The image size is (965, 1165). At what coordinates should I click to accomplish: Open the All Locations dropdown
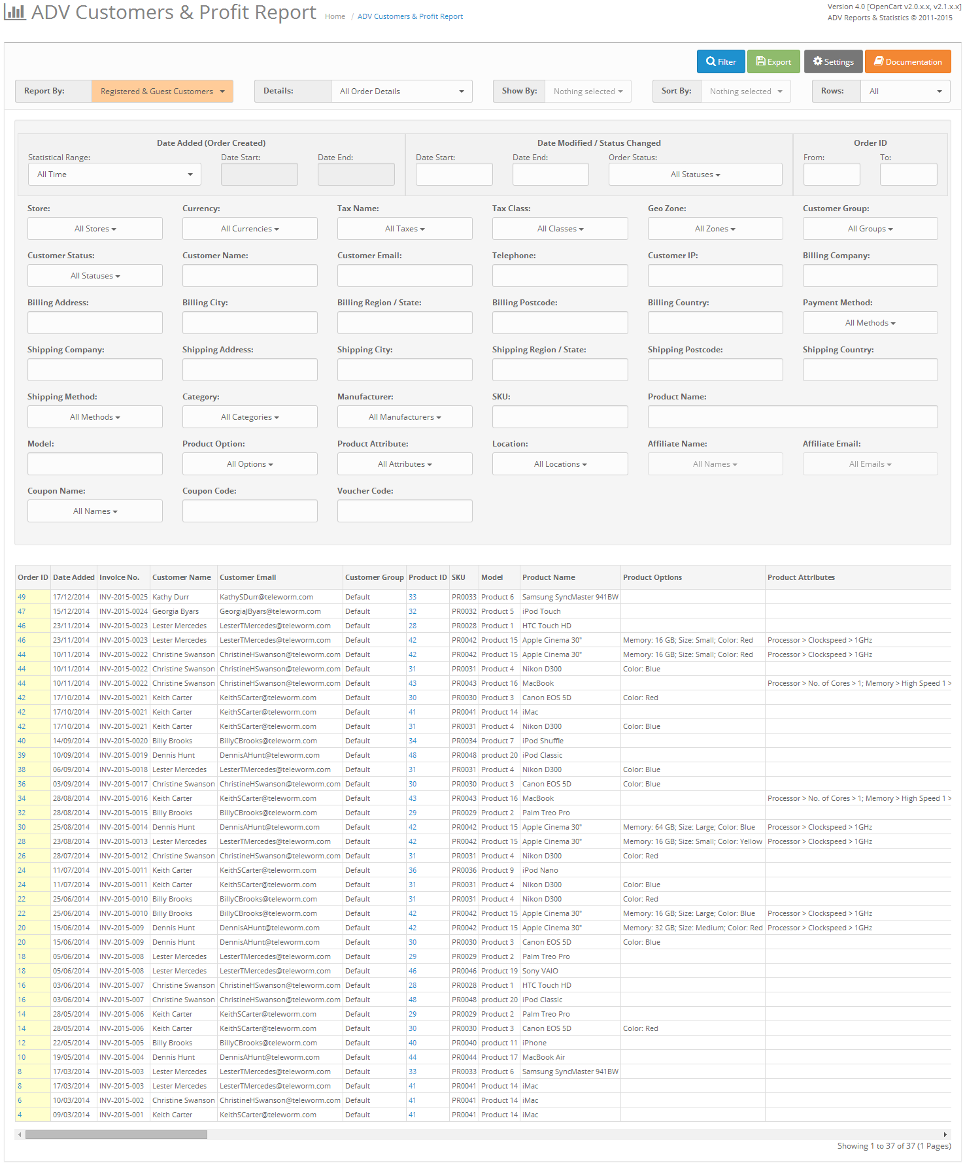click(x=560, y=464)
